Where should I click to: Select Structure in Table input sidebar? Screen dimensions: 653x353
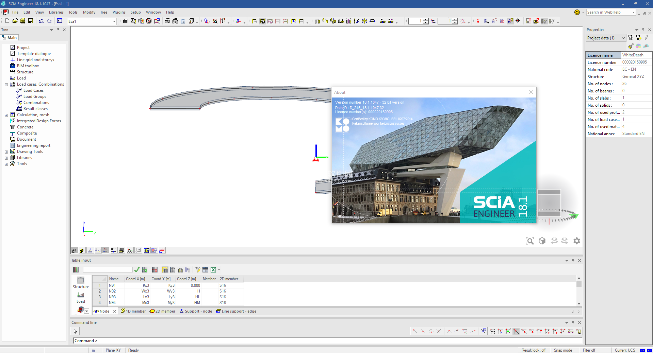81,283
